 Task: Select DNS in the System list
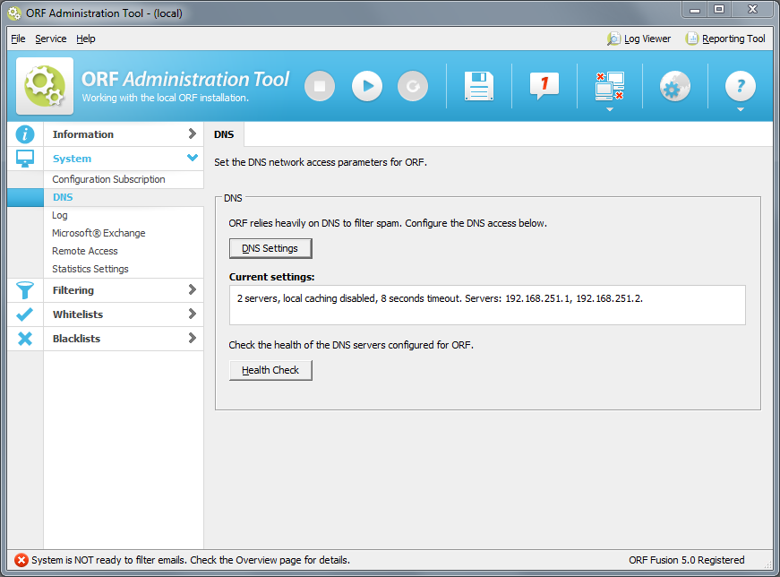(63, 197)
